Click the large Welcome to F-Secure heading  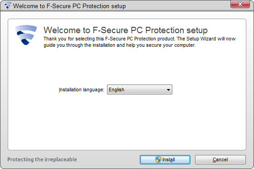pyautogui.click(x=126, y=30)
